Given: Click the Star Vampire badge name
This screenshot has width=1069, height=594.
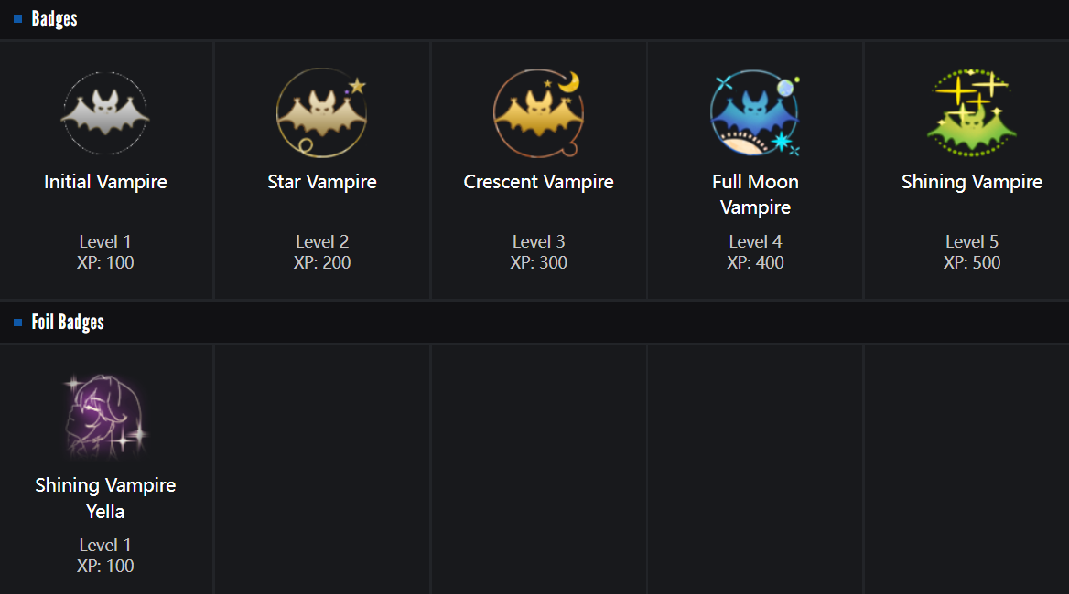Looking at the screenshot, I should click(x=322, y=182).
